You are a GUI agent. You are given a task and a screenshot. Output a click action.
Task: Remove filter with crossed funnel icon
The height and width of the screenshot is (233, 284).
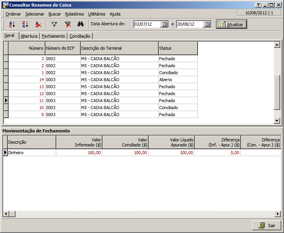[x=68, y=24]
